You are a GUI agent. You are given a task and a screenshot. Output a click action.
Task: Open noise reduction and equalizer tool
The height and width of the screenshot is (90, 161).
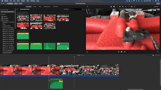click(126, 7)
